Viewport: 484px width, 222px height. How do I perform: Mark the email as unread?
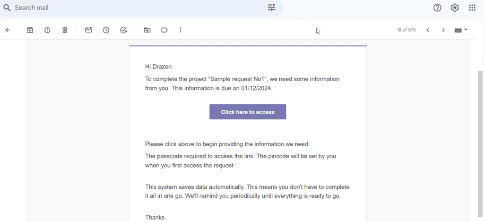(88, 30)
